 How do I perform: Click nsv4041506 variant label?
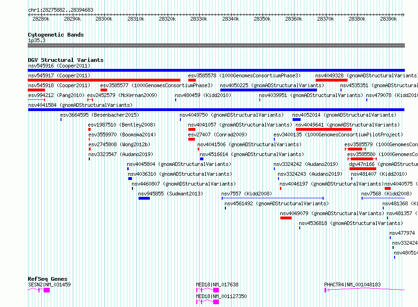(249, 144)
